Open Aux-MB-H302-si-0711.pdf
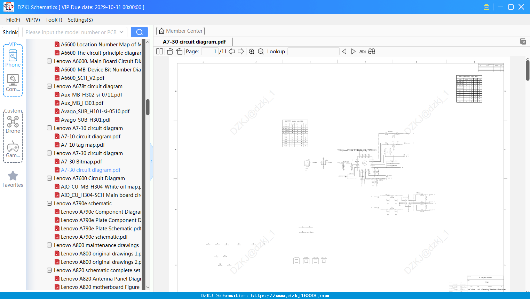This screenshot has width=530, height=299. (92, 94)
